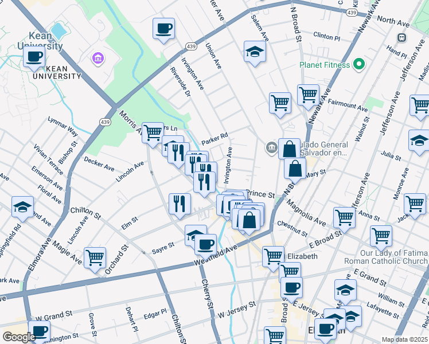
Task: Select Our Lady of Fatima Roman Catholic Church label
Action: click(386, 257)
